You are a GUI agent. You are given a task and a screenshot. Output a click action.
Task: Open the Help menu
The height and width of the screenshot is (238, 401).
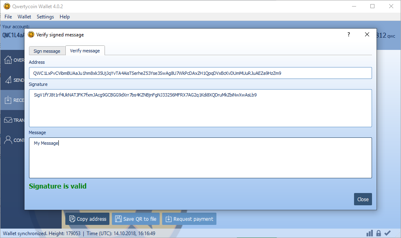tap(65, 17)
